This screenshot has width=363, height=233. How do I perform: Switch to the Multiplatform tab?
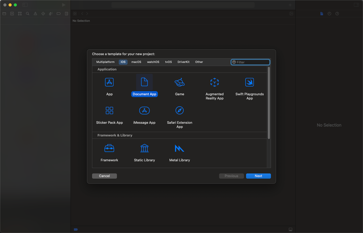(x=105, y=62)
